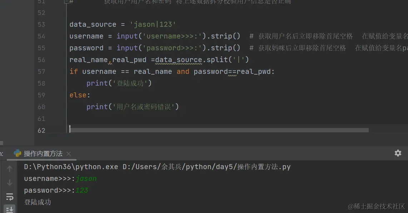Viewport: 408px width, 213px height.
Task: Click print('用户名或密码错误') statement
Action: [x=133, y=107]
